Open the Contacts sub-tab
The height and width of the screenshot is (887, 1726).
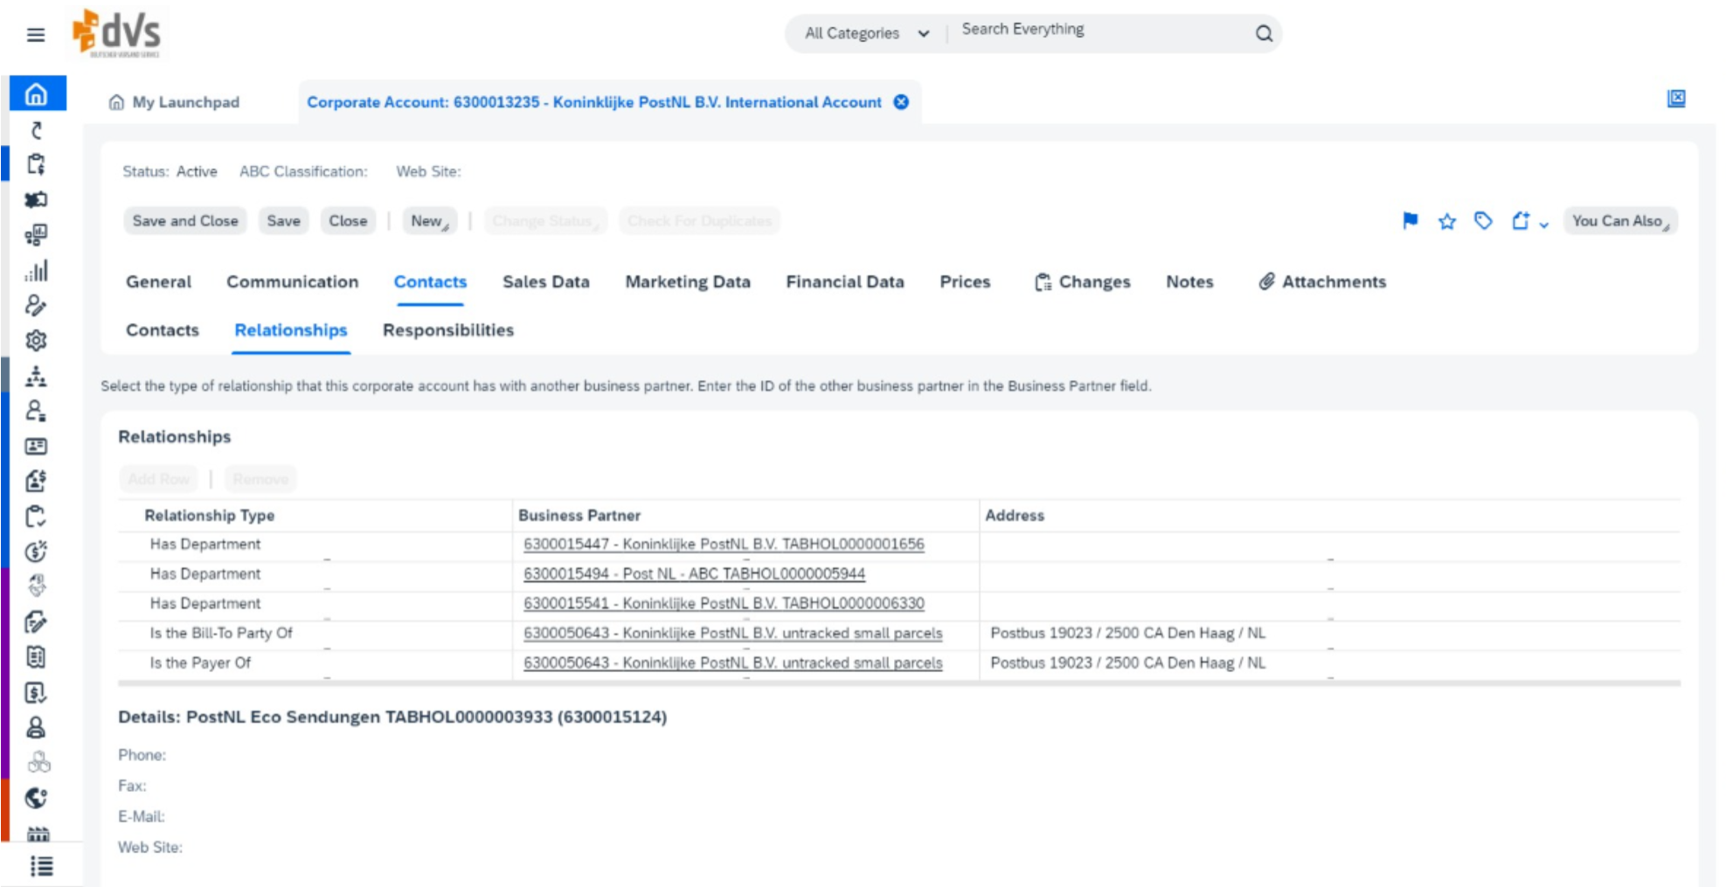[163, 330]
